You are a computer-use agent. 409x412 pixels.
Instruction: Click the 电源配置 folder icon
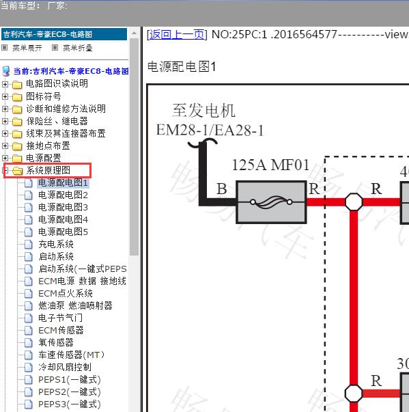(17, 159)
